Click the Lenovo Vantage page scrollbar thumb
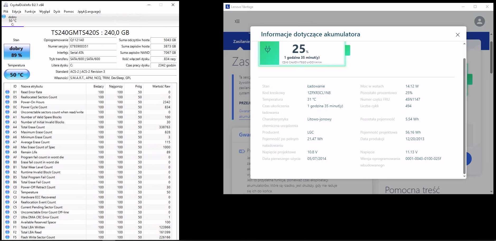Viewport: 496px width, 241px height. click(x=491, y=57)
